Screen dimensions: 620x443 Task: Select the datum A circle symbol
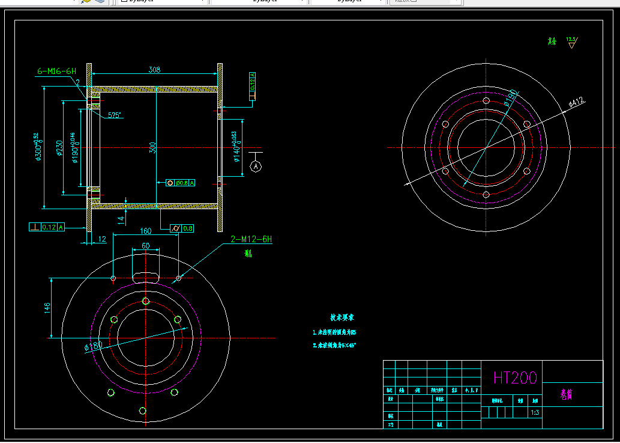(256, 167)
